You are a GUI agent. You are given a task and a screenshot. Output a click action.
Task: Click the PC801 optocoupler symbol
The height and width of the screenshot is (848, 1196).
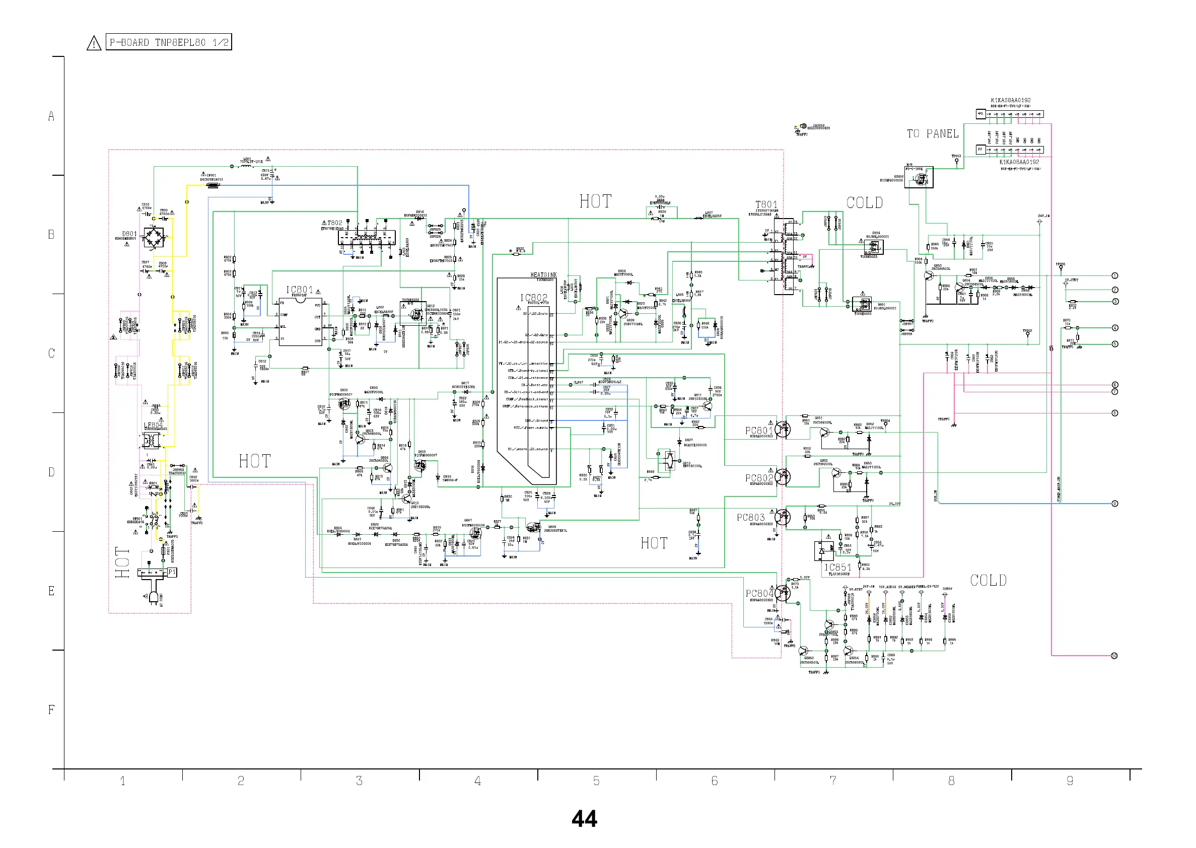pos(782,430)
